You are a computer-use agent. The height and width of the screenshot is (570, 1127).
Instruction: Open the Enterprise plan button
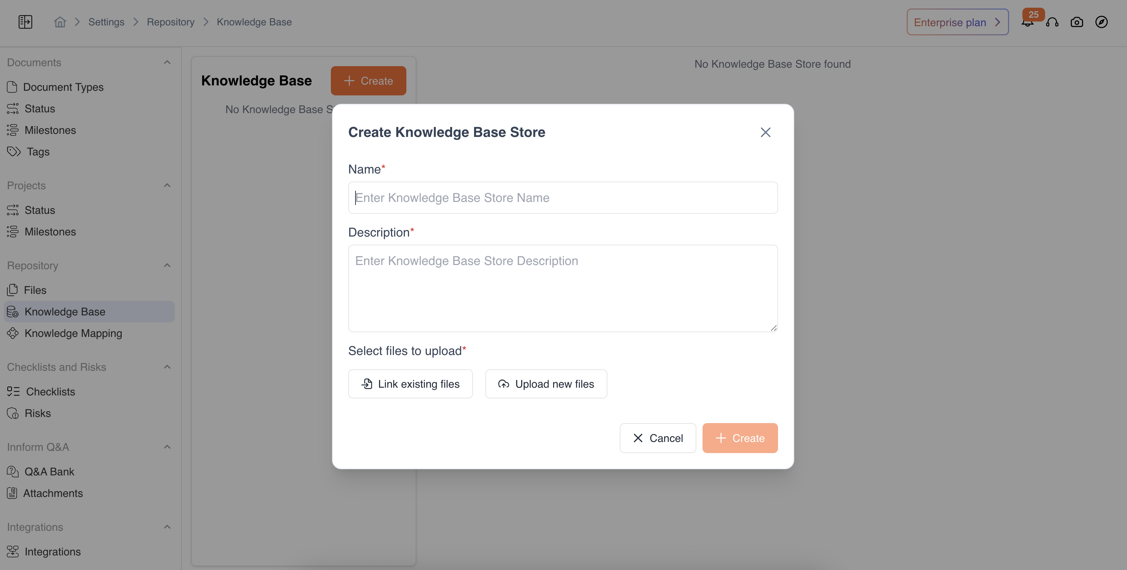tap(957, 22)
